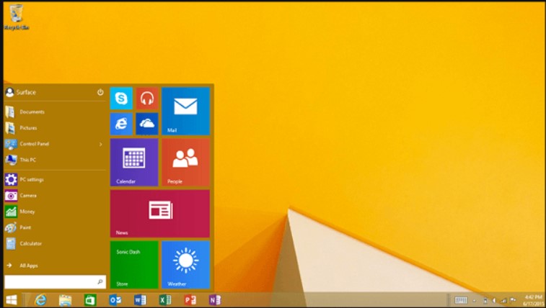This screenshot has height=308, width=546.
Task: Show All Apps list
Action: click(55, 266)
